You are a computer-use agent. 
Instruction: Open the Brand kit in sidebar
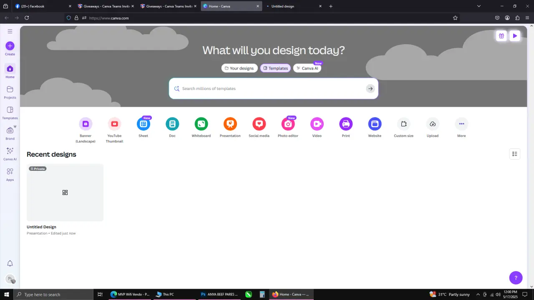(10, 133)
